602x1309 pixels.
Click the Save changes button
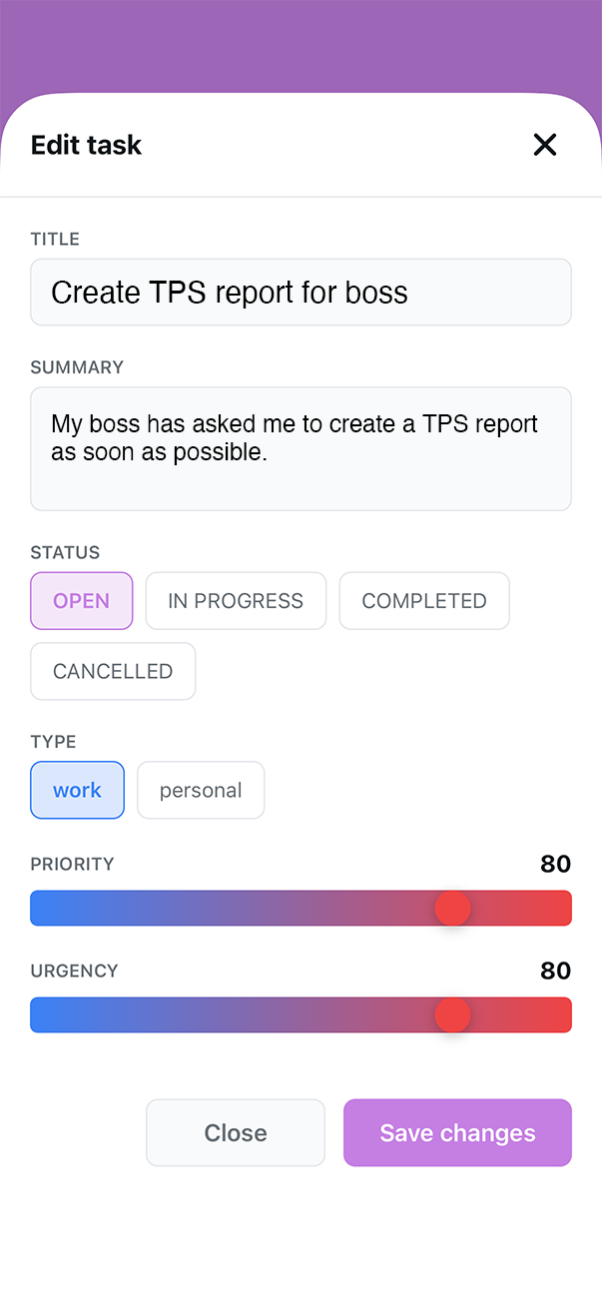point(457,1132)
